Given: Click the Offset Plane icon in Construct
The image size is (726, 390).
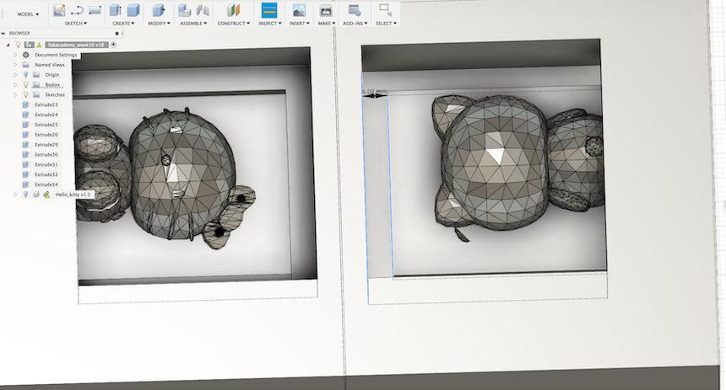Looking at the screenshot, I should coord(233,10).
